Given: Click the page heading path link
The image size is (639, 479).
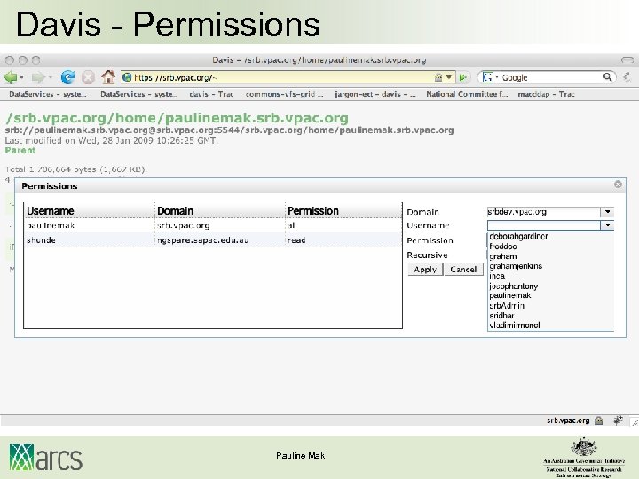Looking at the screenshot, I should (x=177, y=118).
